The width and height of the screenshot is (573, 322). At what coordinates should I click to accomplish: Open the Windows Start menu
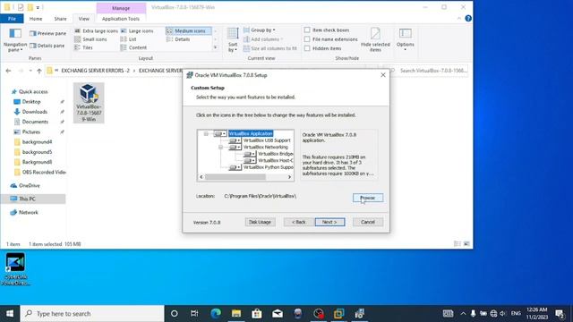pyautogui.click(x=10, y=314)
